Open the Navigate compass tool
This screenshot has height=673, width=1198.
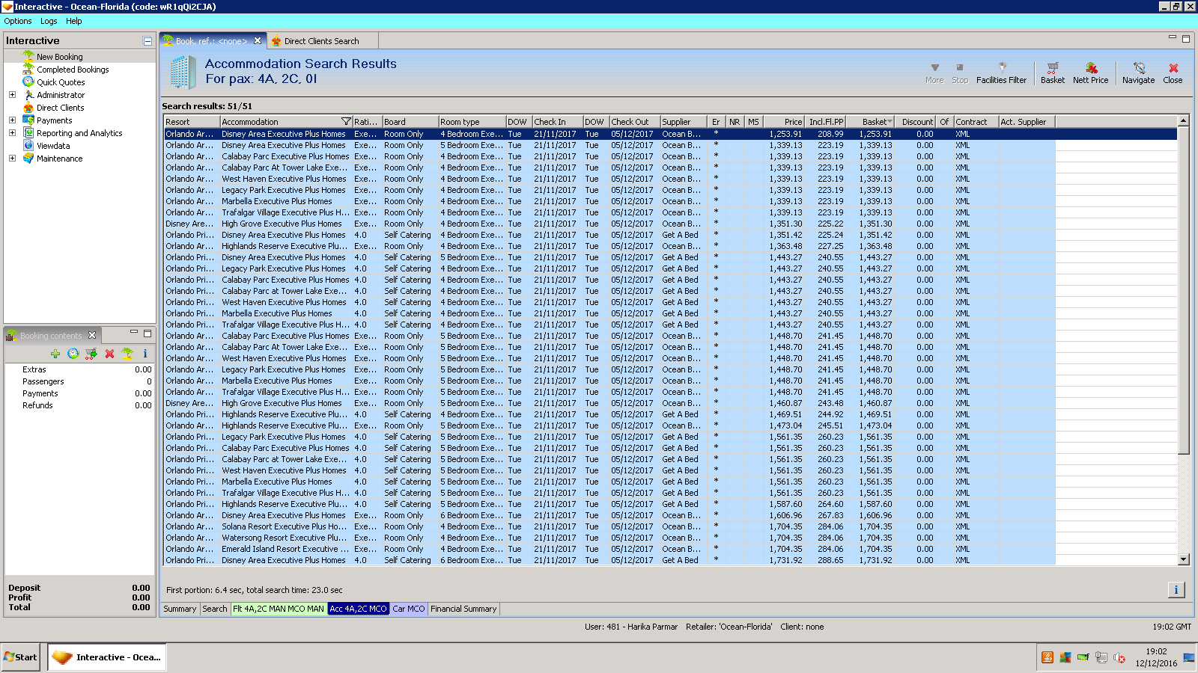click(1138, 73)
